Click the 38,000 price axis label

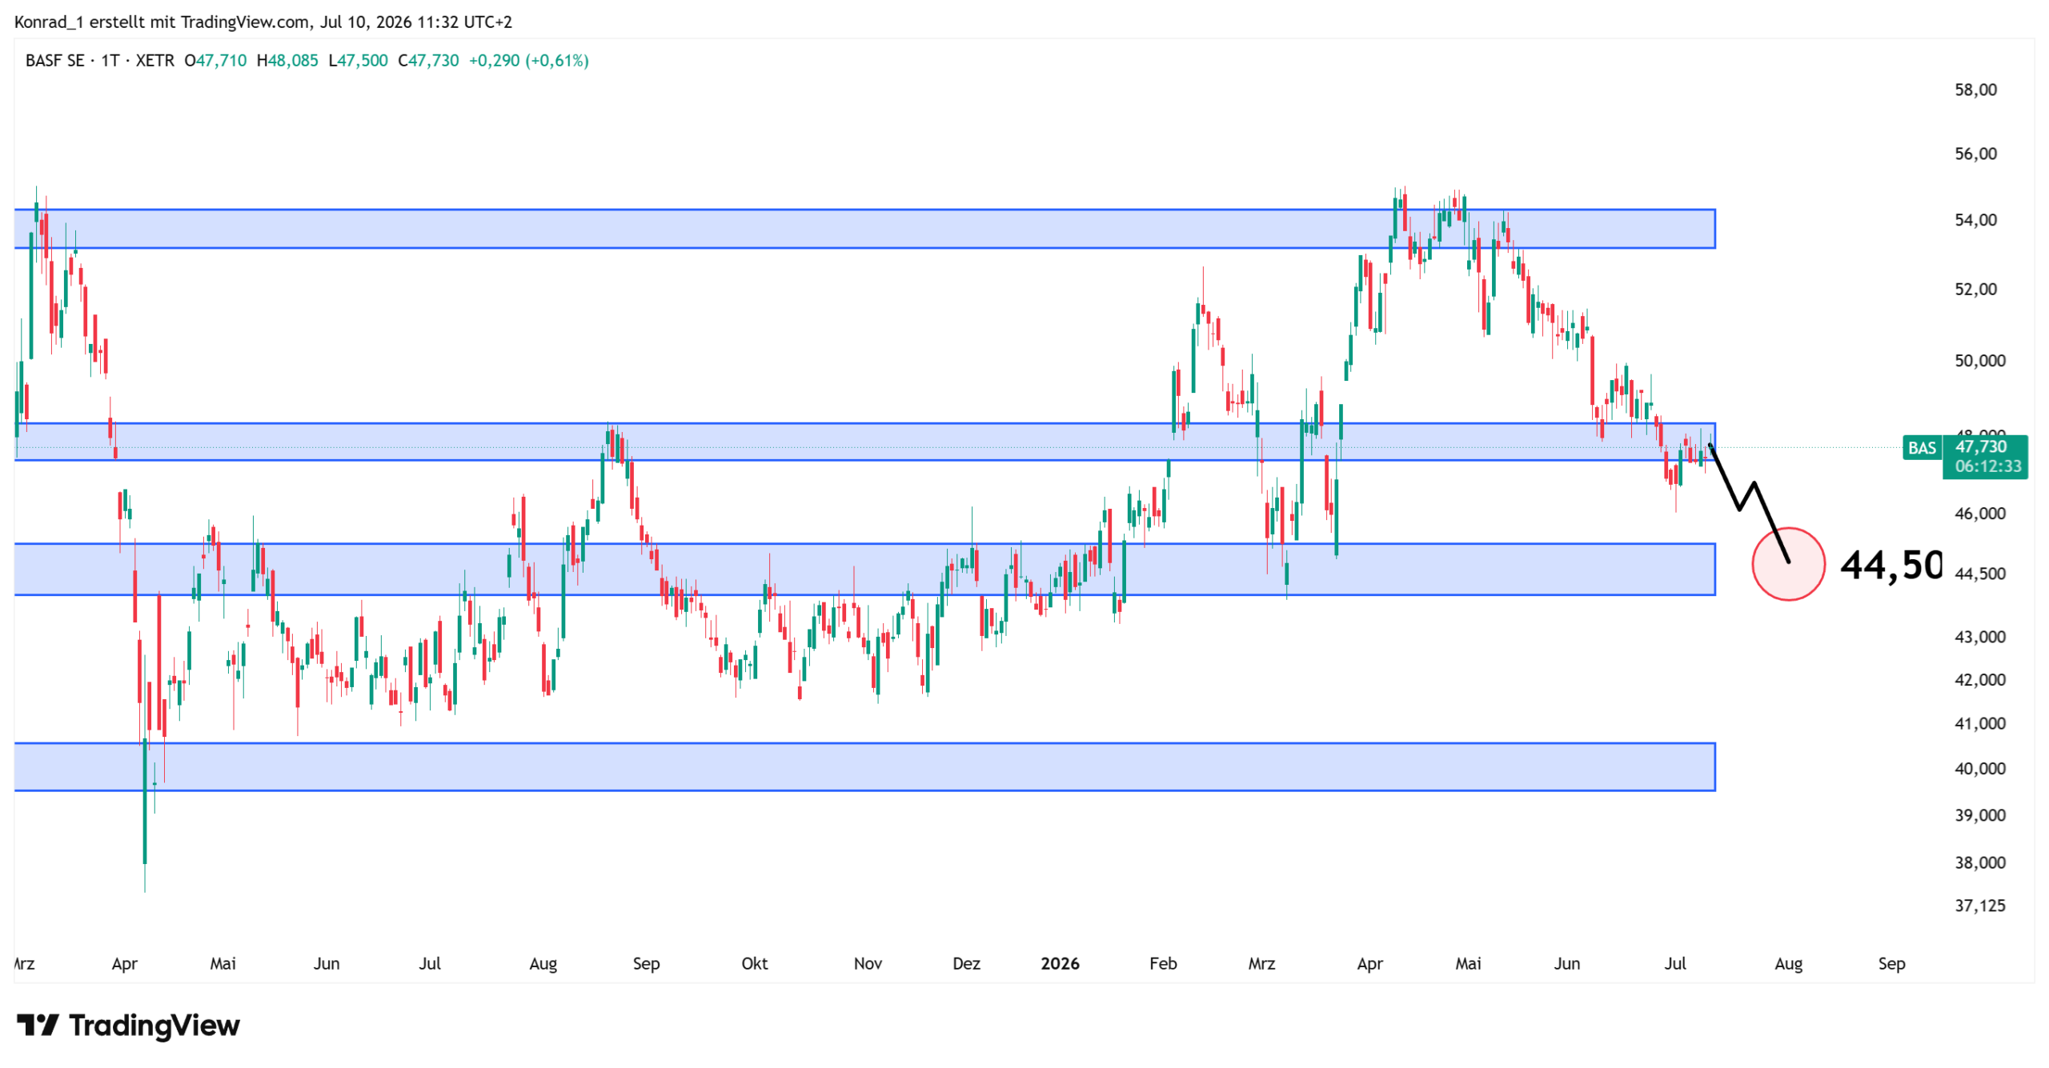tap(1980, 862)
